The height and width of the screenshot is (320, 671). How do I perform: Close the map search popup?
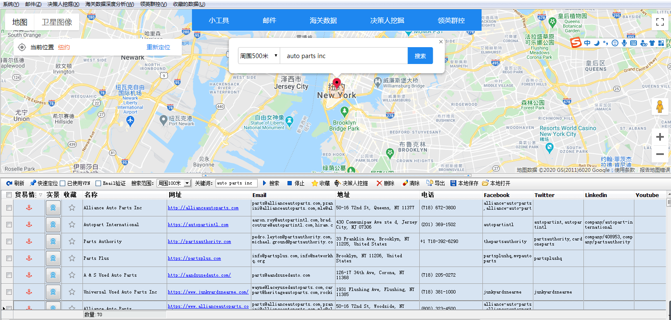[441, 42]
